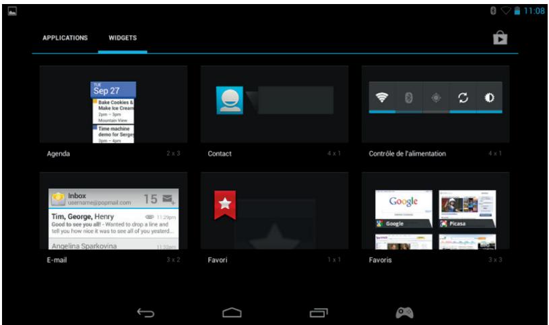This screenshot has height=325, width=549.
Task: Toggle sync in power control widget
Action: pyautogui.click(x=463, y=98)
